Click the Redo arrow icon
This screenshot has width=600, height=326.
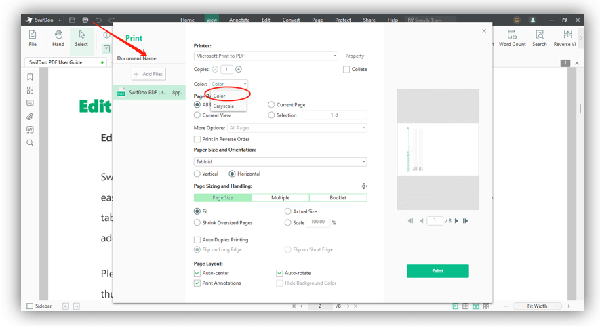tap(111, 20)
